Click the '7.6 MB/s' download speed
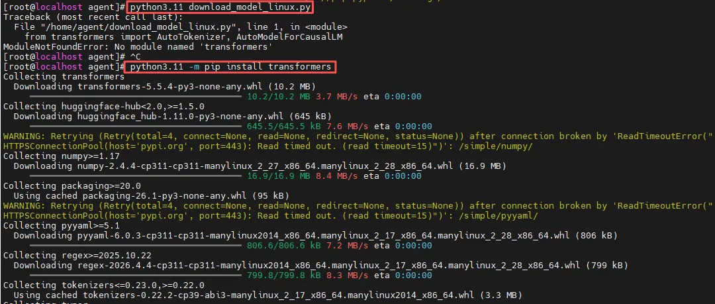Screen dimensions: 715x304 [348, 127]
